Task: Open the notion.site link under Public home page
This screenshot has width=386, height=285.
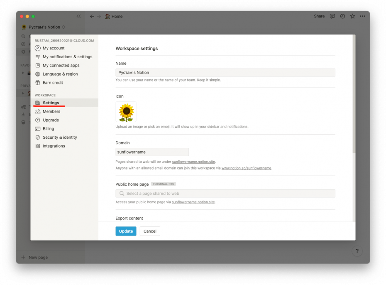Action: click(x=193, y=202)
